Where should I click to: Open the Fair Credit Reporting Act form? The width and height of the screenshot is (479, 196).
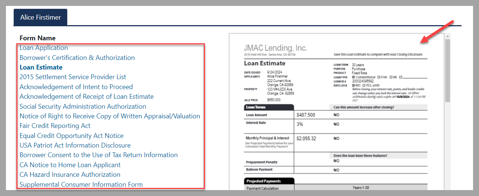(55, 126)
